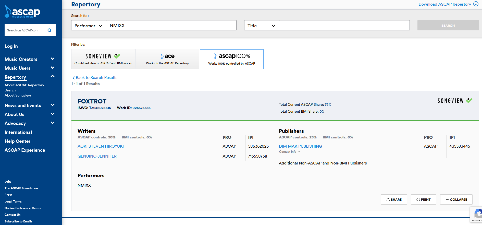Open publisher Dim Mak Publishing
This screenshot has width=482, height=225.
tap(301, 146)
